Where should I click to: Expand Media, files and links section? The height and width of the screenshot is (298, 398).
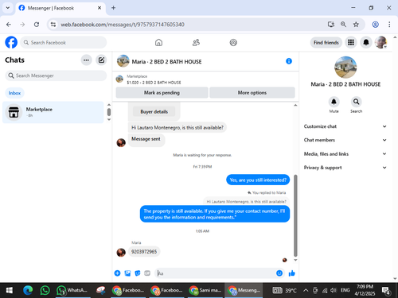click(345, 153)
